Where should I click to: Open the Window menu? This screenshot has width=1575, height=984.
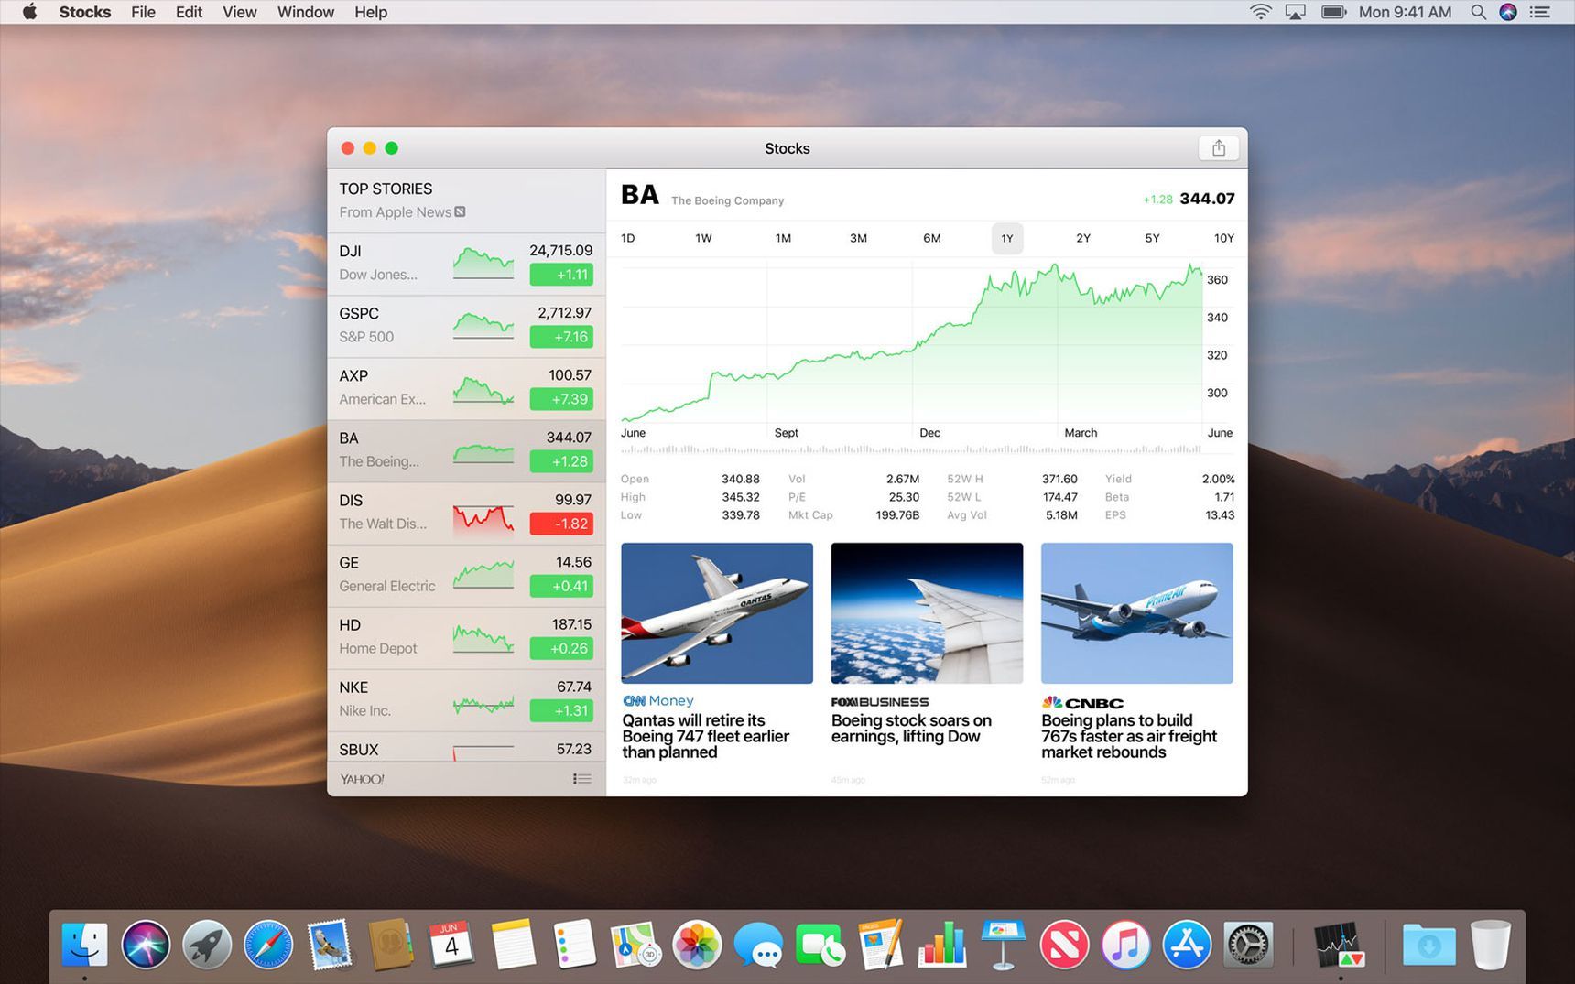(306, 12)
